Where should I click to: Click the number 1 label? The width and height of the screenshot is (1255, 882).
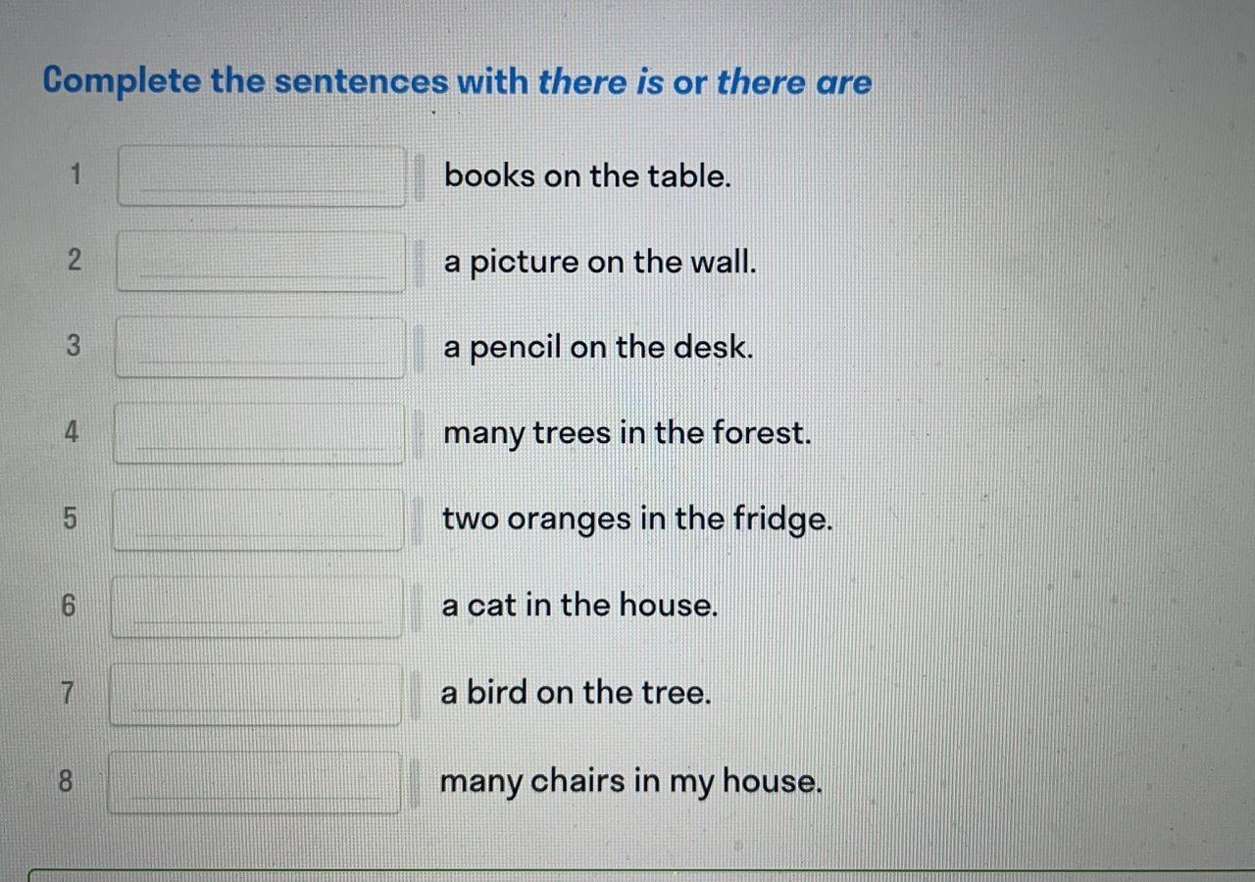75,175
